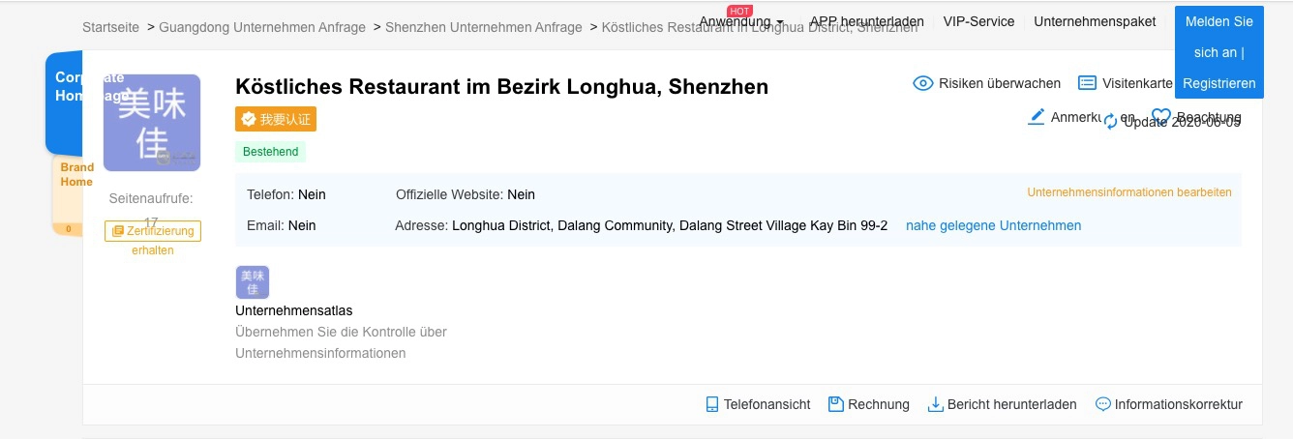
Task: Click the Offizielle Website: Nein text
Action: pyautogui.click(x=466, y=194)
